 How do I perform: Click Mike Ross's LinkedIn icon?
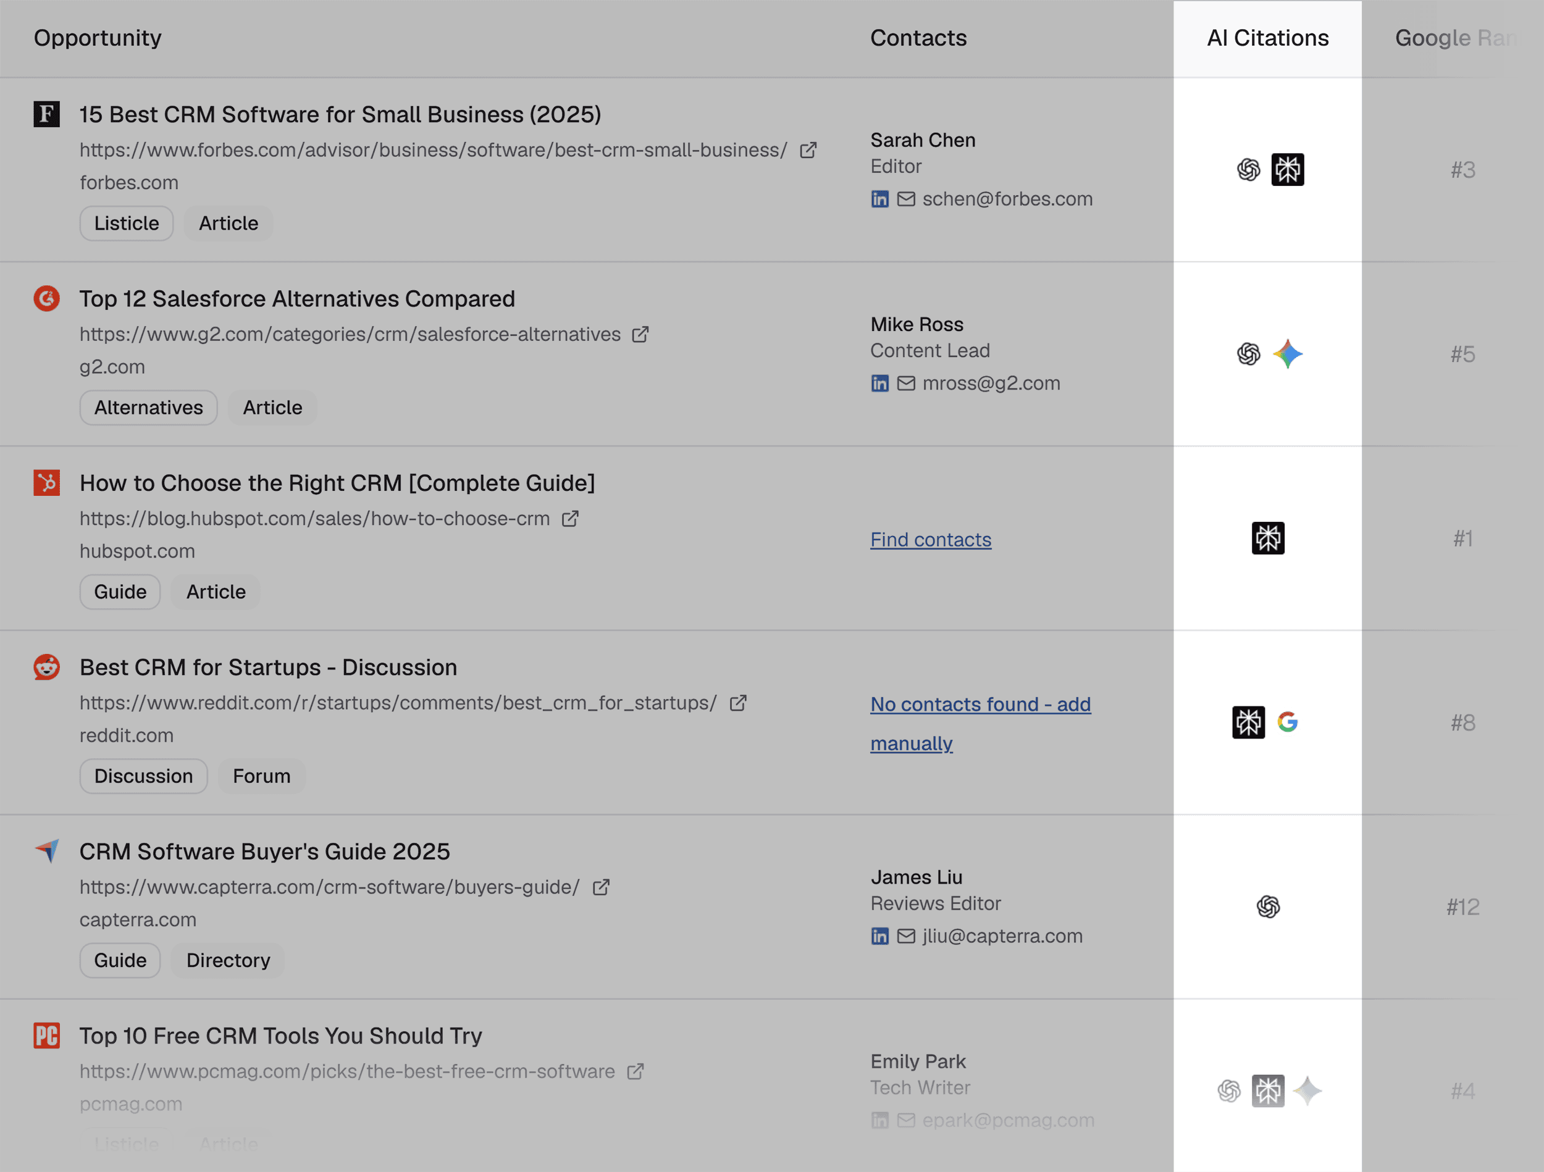pos(879,383)
